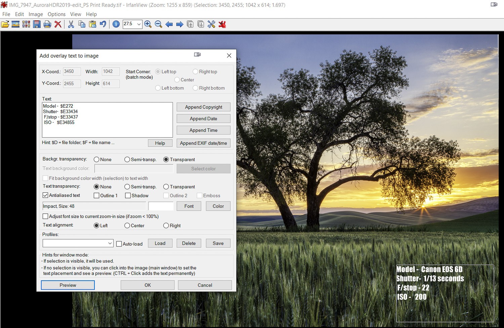
Task: Print the image using the printer icon
Action: point(47,24)
